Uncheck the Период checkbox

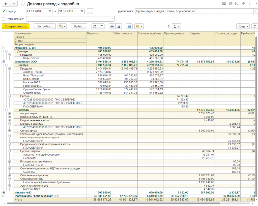click(4, 11)
